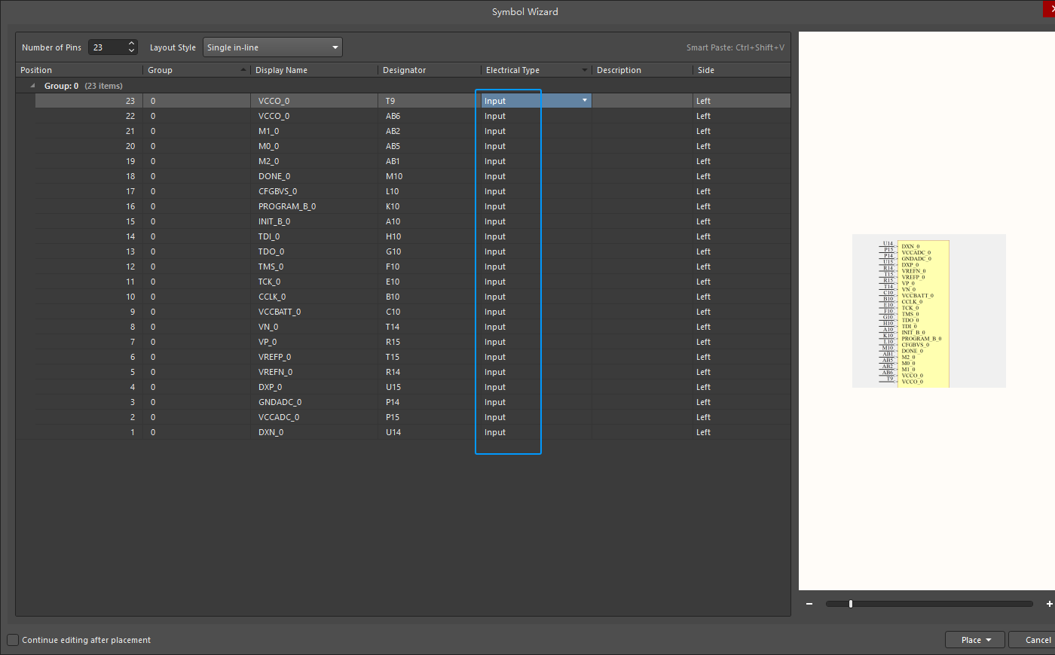Enable Continue editing after placement checkbox
Screen dimensions: 1055x655
coord(13,640)
